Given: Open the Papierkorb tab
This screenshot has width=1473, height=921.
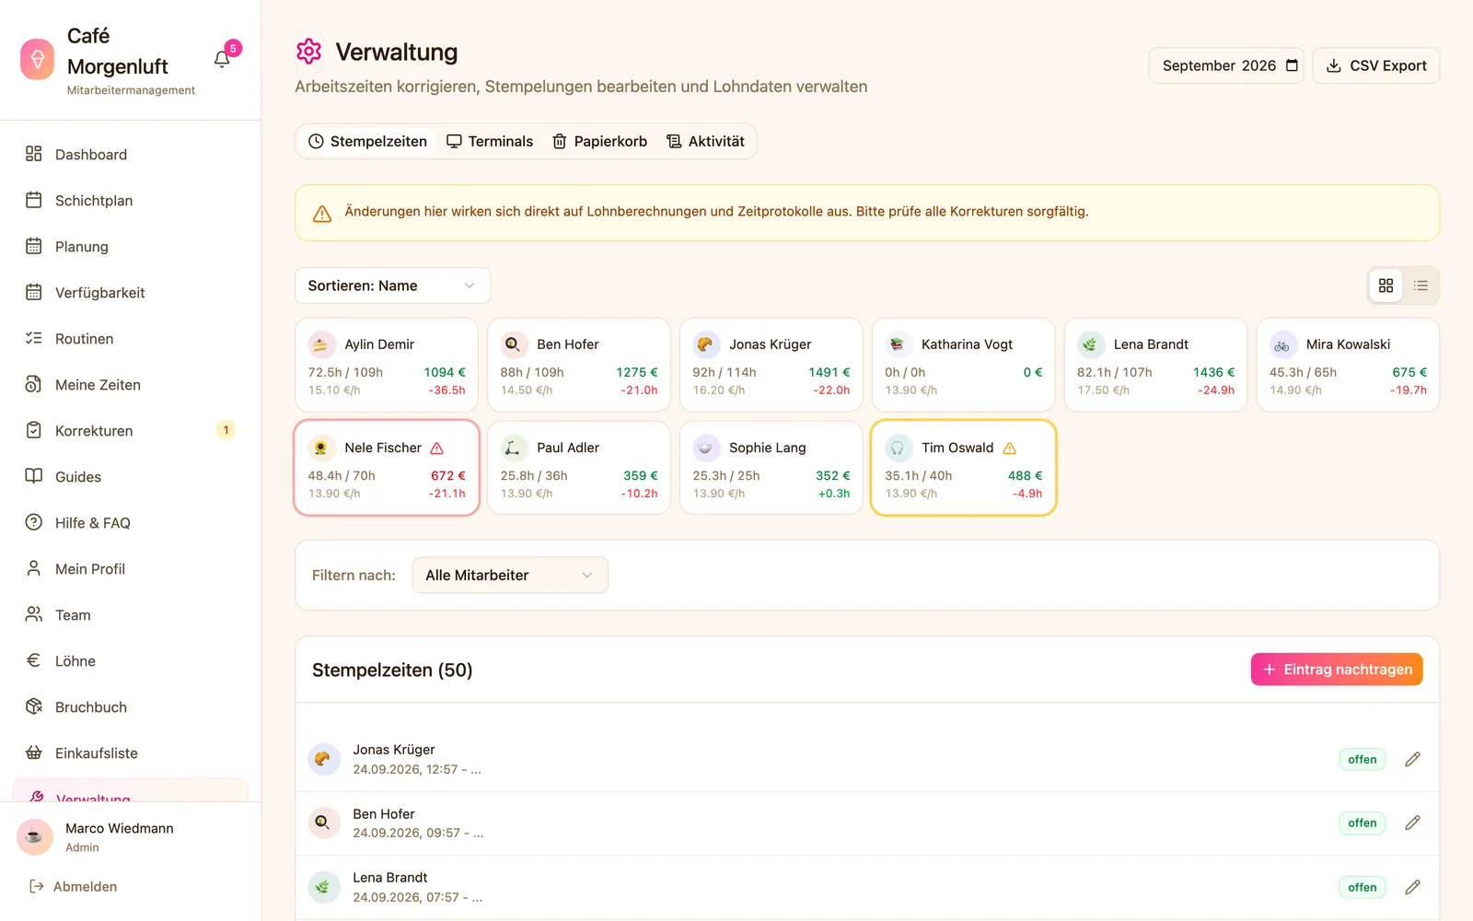Looking at the screenshot, I should pos(599,141).
